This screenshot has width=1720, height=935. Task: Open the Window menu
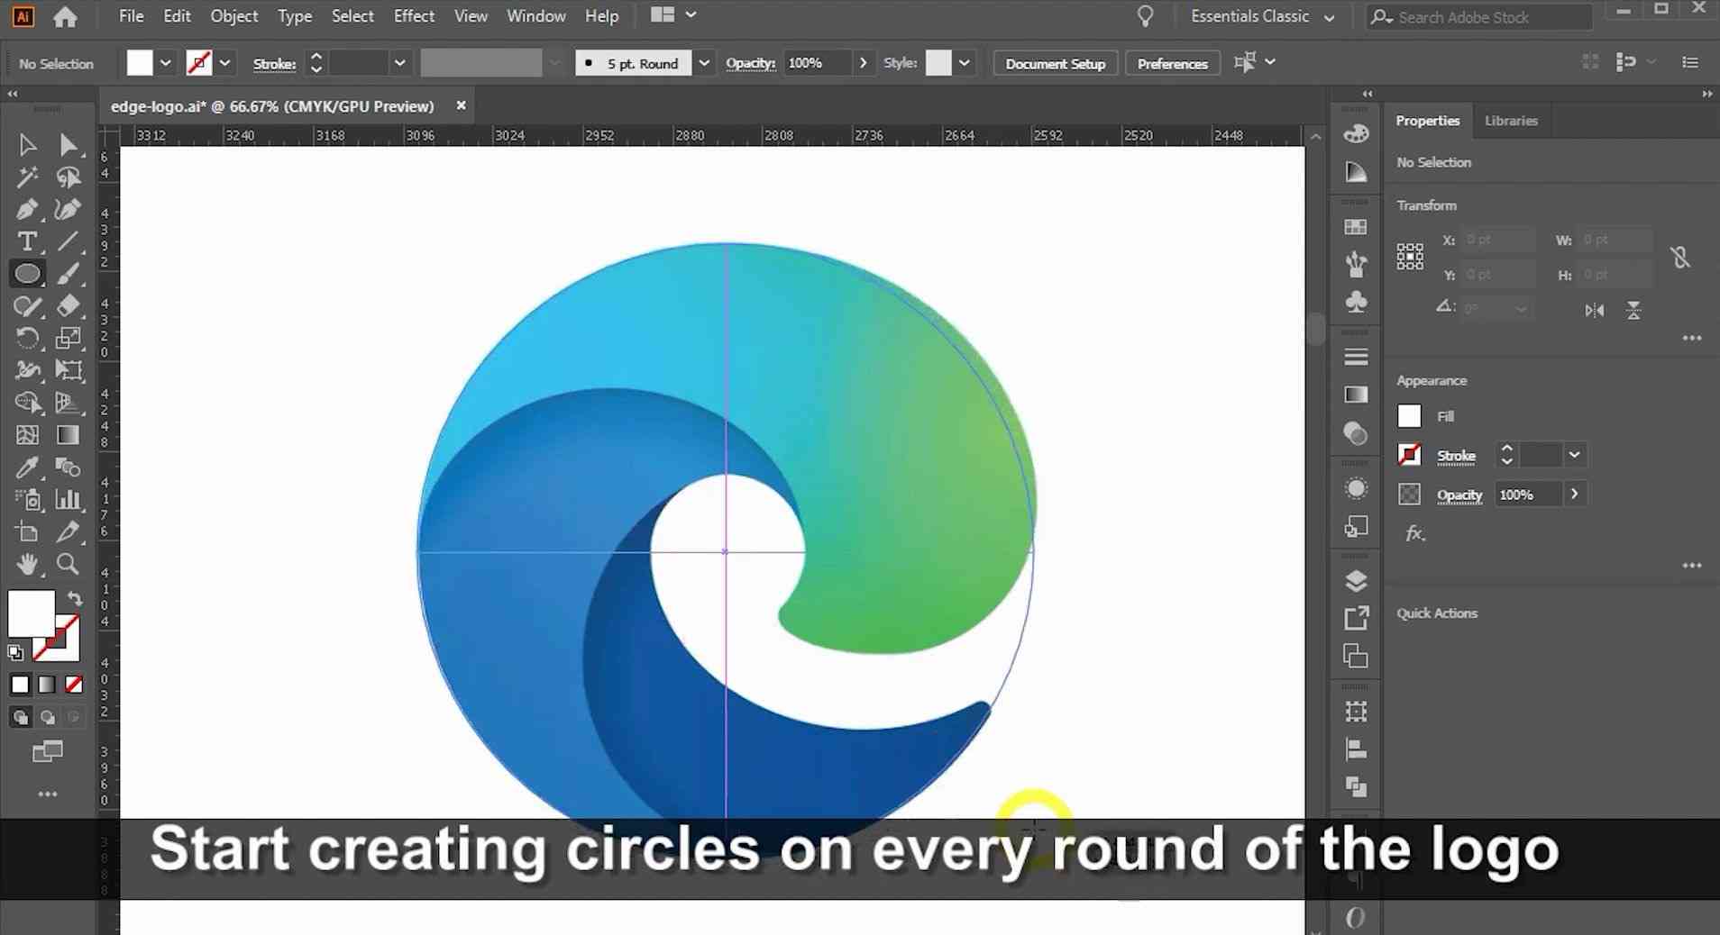pos(536,16)
